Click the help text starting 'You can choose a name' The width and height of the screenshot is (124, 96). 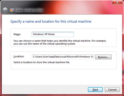click(60, 42)
